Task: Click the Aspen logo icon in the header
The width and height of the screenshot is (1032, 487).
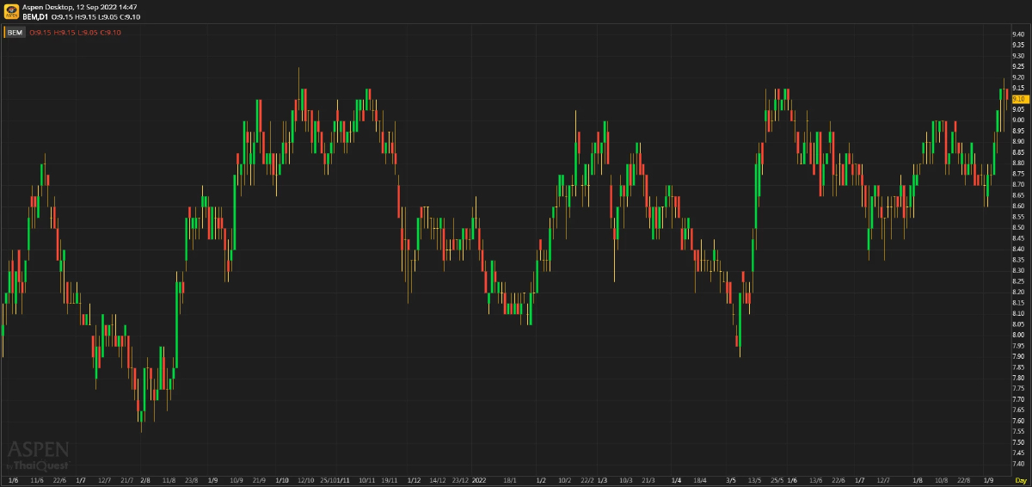Action: pos(12,11)
